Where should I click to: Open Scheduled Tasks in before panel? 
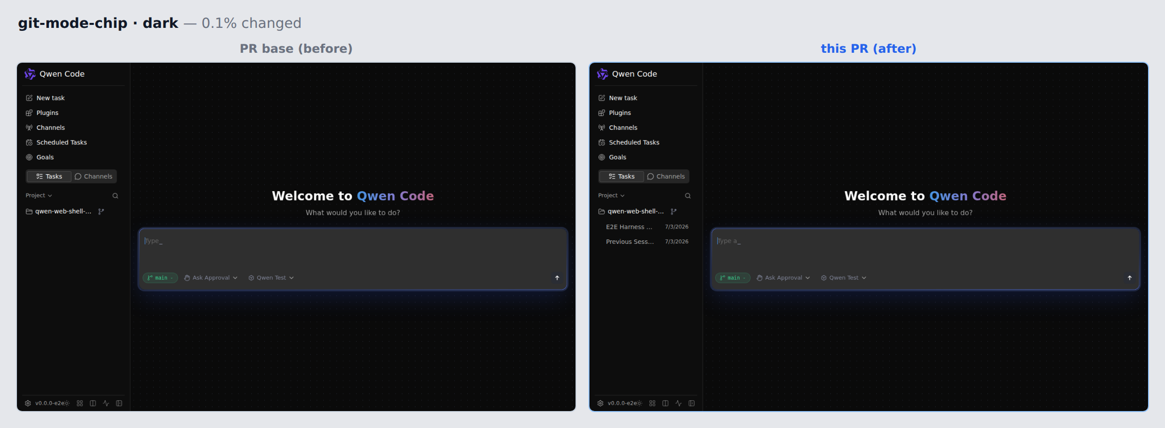click(72, 142)
